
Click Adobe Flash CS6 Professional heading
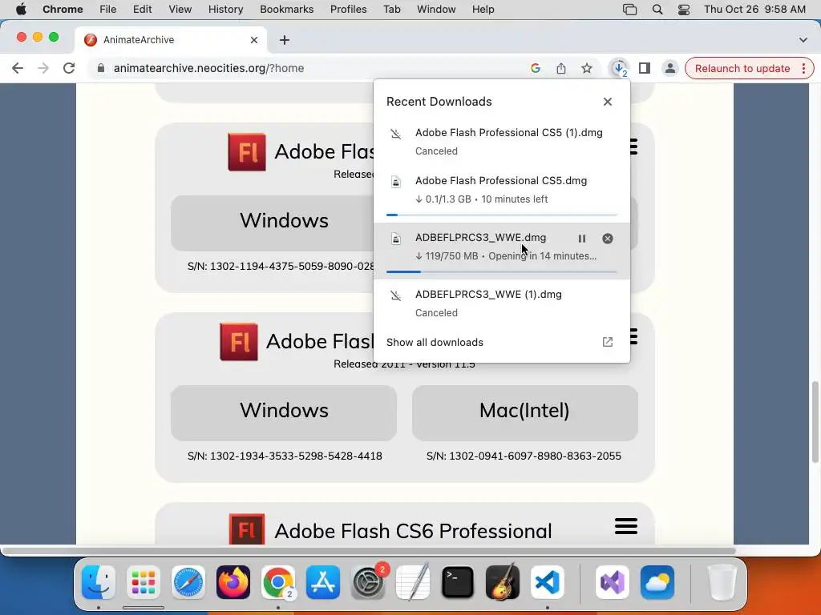pos(413,531)
